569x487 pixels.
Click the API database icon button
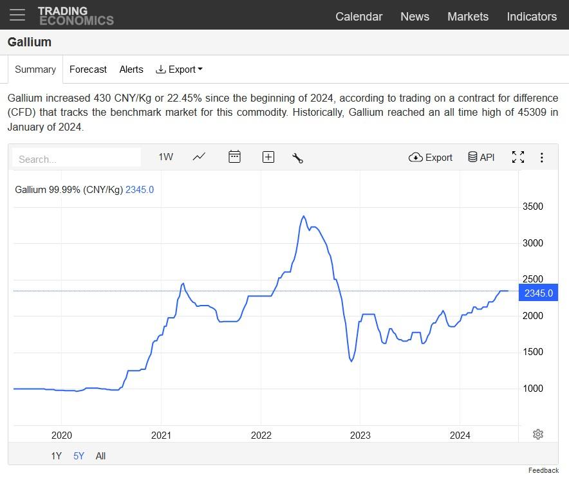[481, 157]
